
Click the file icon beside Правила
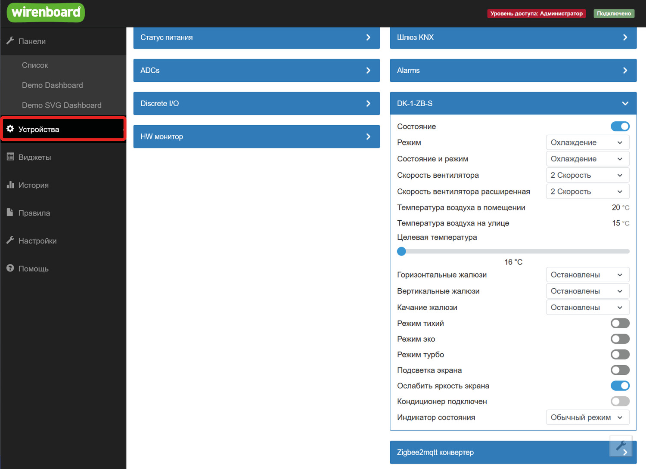click(x=10, y=212)
